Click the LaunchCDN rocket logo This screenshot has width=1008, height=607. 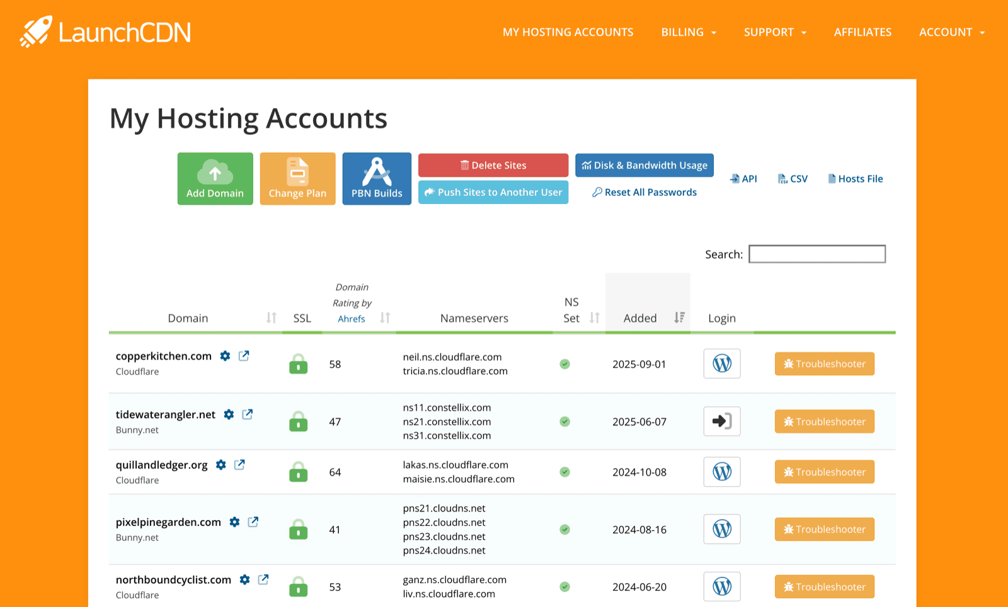[105, 31]
